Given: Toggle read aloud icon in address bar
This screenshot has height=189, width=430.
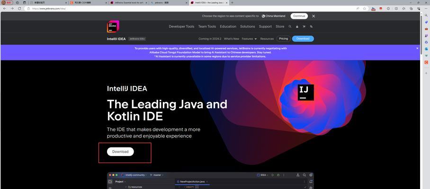Looking at the screenshot, I should coord(358,9).
